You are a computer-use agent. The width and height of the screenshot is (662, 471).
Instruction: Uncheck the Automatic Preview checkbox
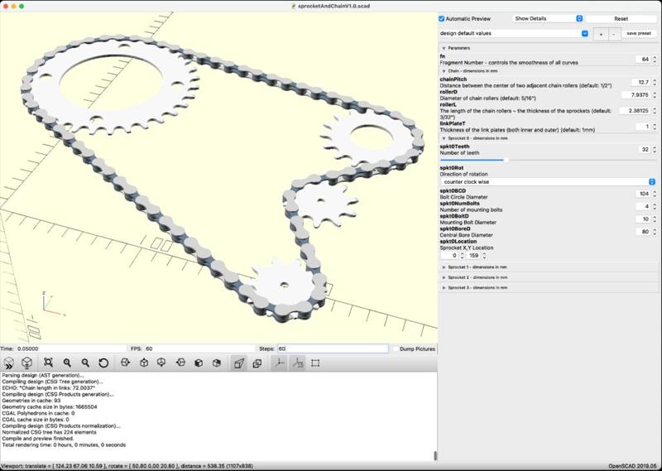pyautogui.click(x=442, y=18)
